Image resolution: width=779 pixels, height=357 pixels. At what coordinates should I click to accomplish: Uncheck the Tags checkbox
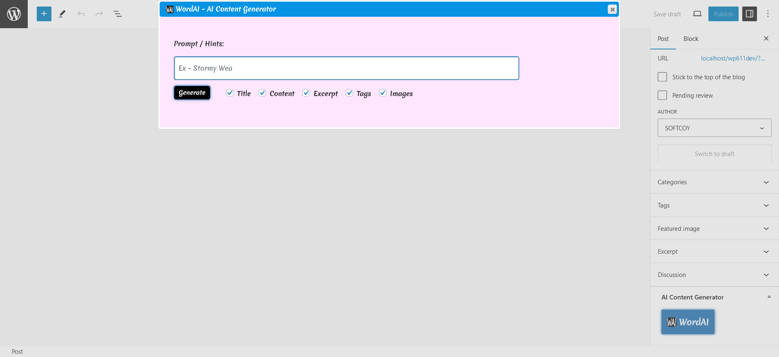[x=349, y=93]
